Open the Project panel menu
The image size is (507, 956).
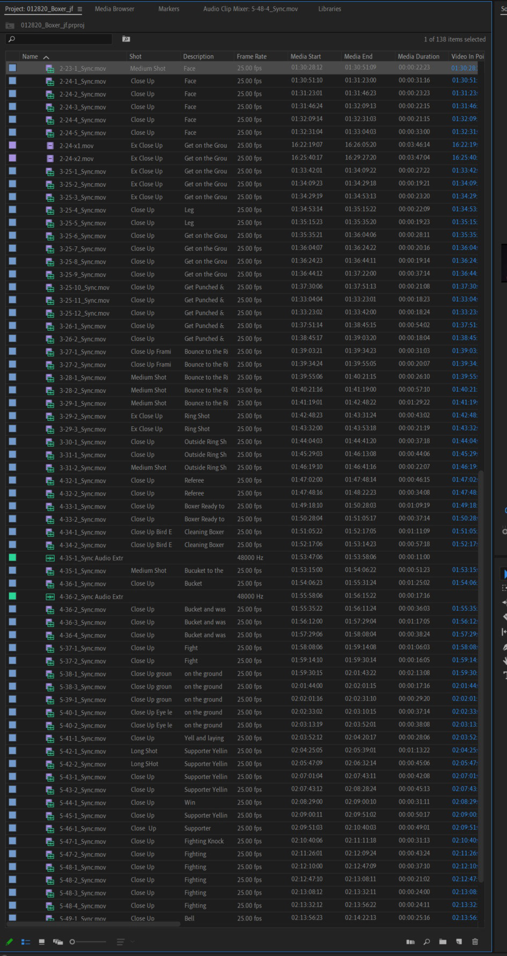(79, 9)
